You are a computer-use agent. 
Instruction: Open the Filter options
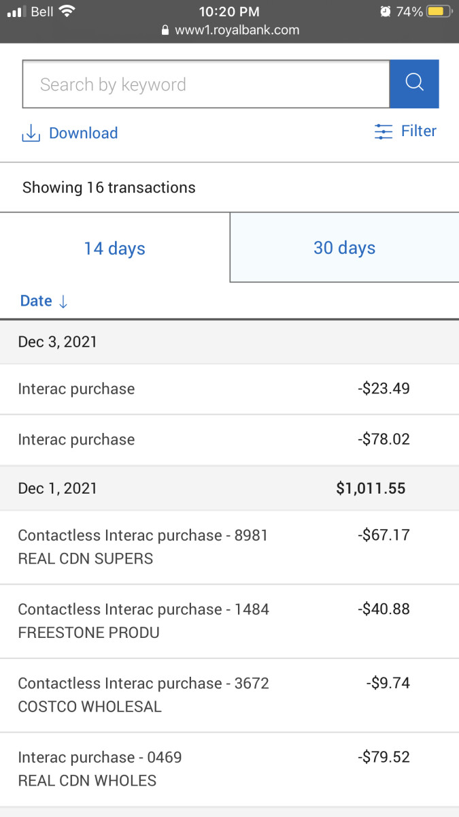pos(418,131)
